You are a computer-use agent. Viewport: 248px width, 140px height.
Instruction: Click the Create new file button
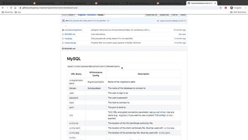[152, 15]
